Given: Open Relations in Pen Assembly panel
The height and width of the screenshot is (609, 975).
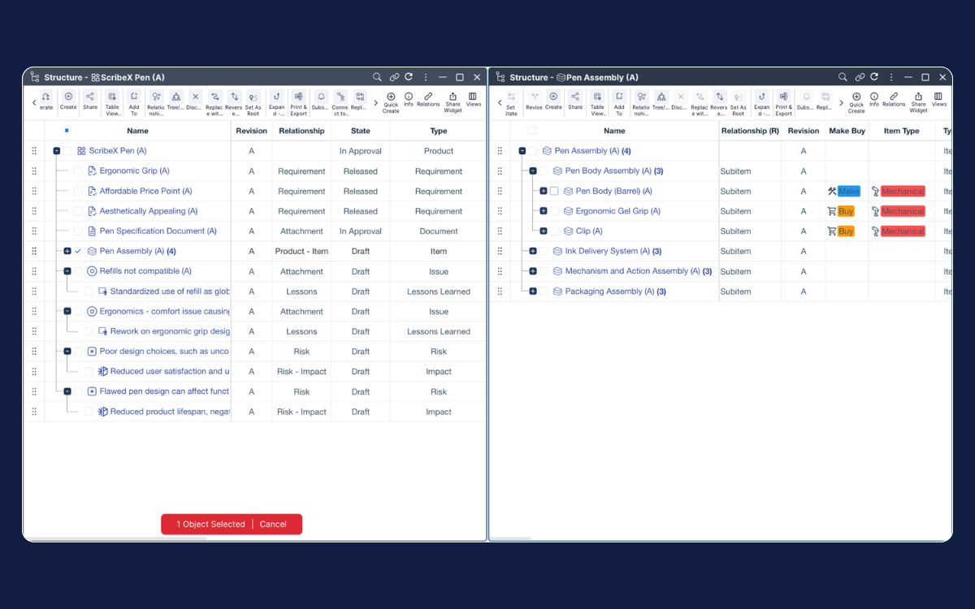Looking at the screenshot, I should (x=894, y=99).
